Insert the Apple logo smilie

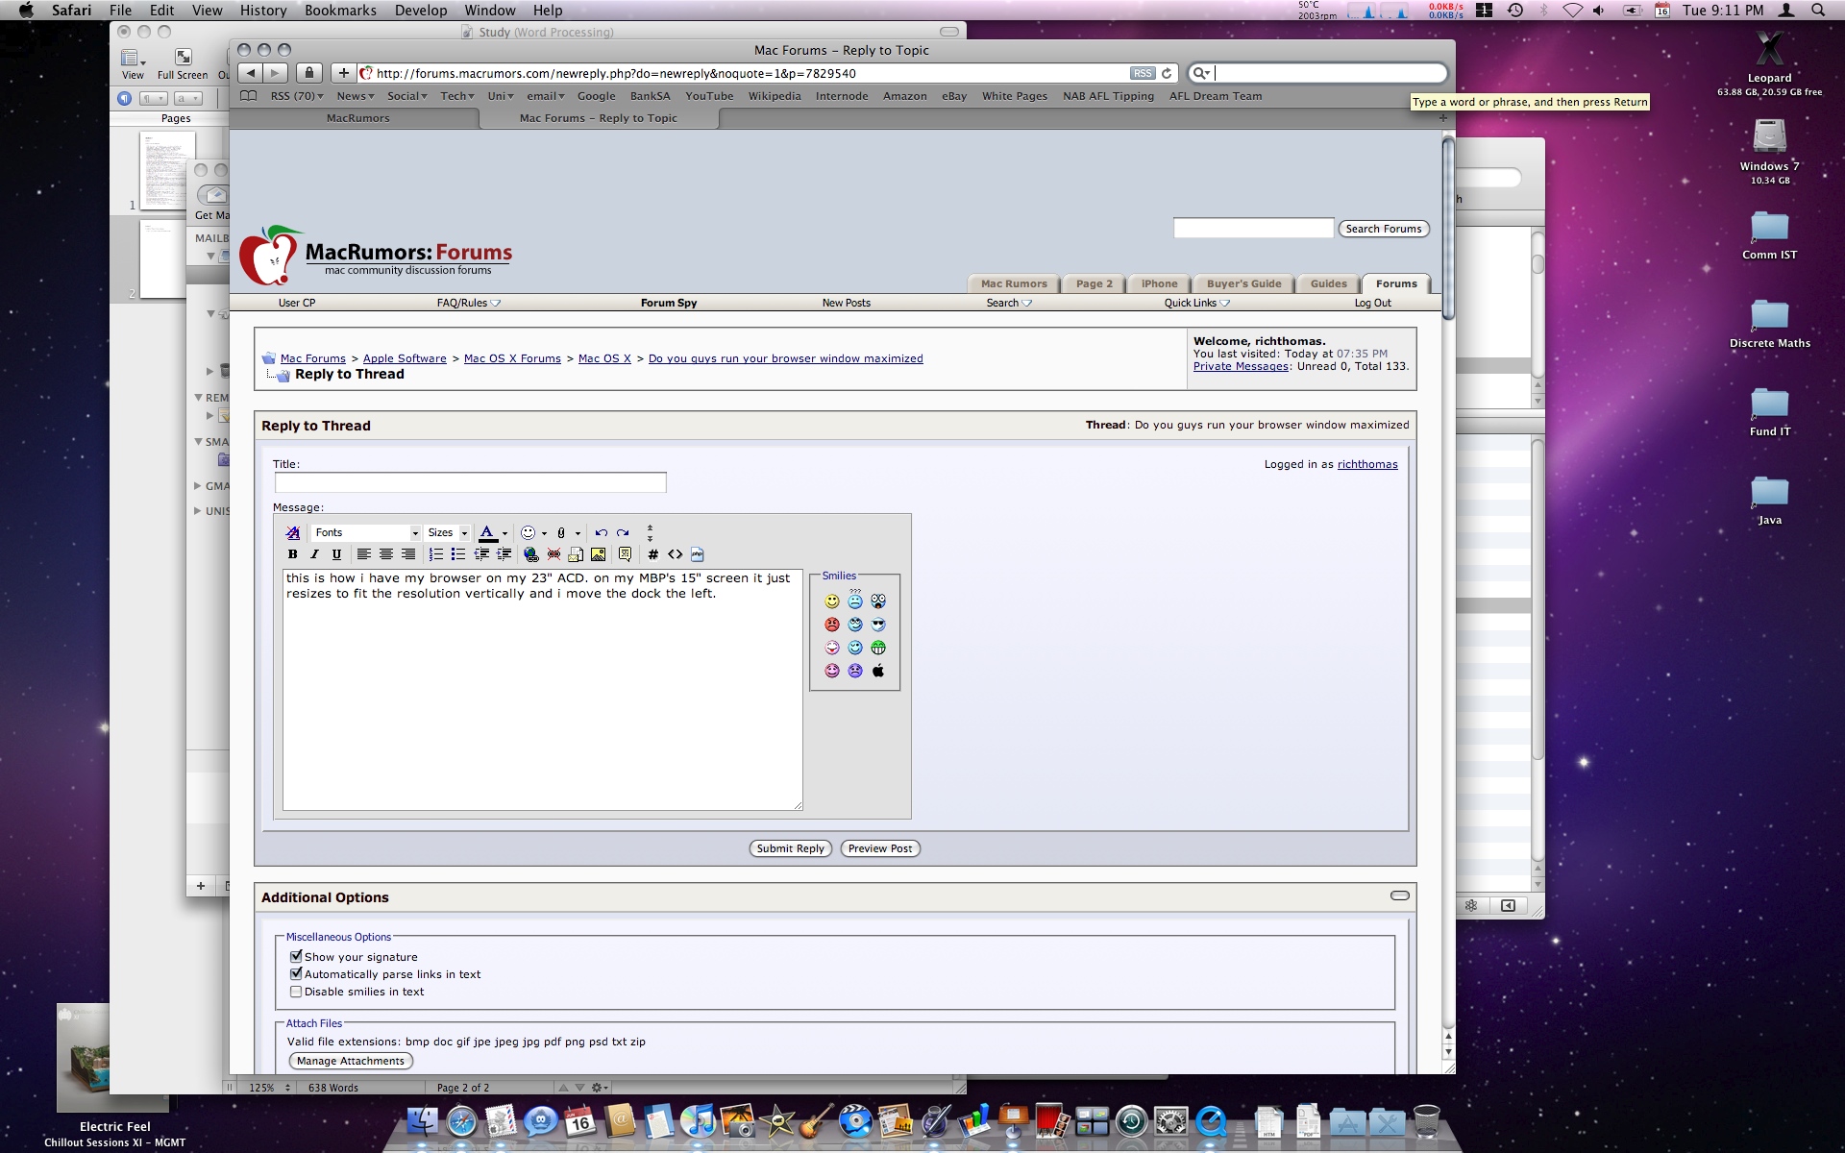click(x=878, y=671)
